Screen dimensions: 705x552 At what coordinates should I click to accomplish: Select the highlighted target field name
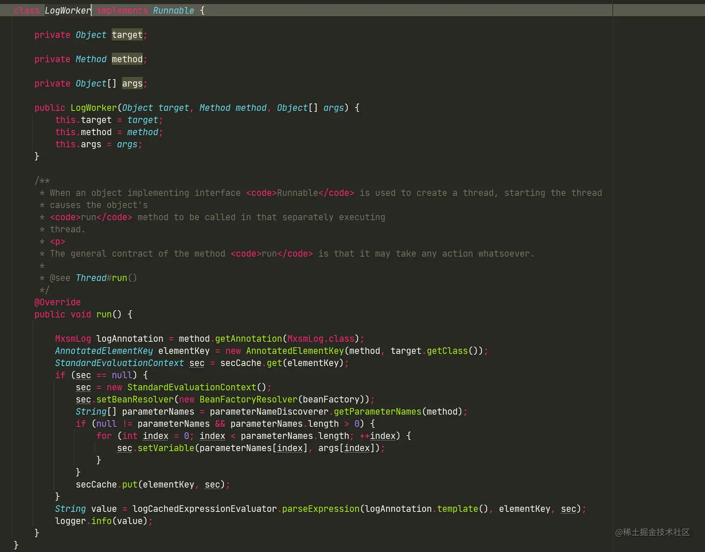(x=127, y=35)
